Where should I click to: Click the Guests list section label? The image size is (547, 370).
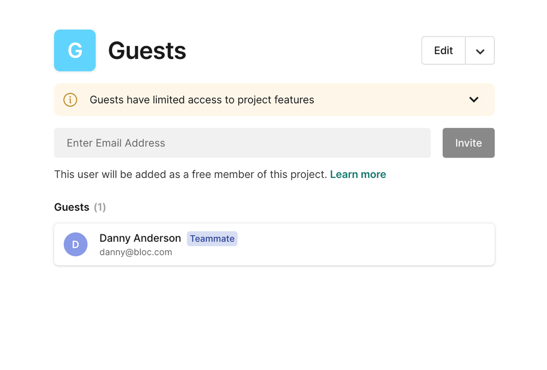coord(72,207)
